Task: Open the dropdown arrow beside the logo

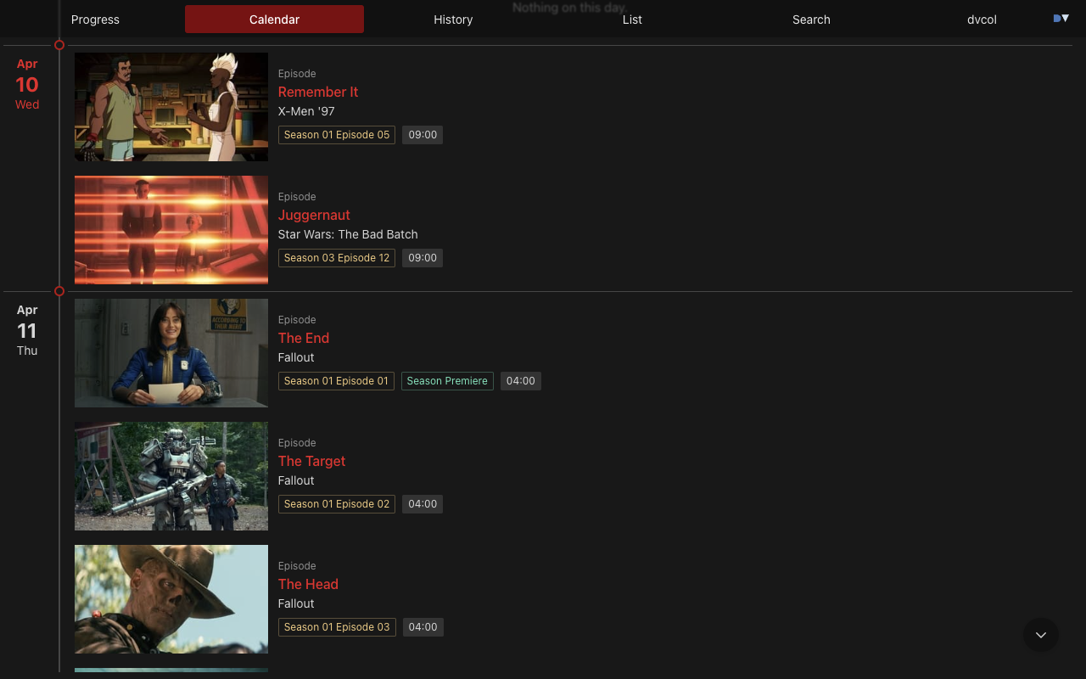Action: pos(1066,17)
